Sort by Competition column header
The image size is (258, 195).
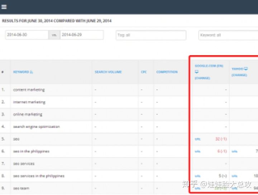click(x=167, y=72)
